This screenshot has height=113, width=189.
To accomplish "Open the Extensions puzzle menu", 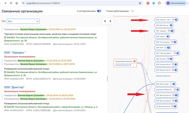I will (159, 3).
